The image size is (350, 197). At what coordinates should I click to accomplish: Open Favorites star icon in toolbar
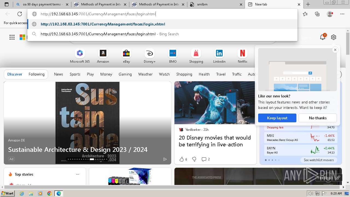coord(305,14)
